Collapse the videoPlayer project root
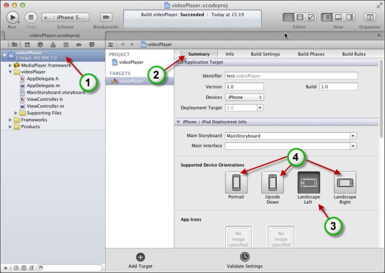 [4, 55]
